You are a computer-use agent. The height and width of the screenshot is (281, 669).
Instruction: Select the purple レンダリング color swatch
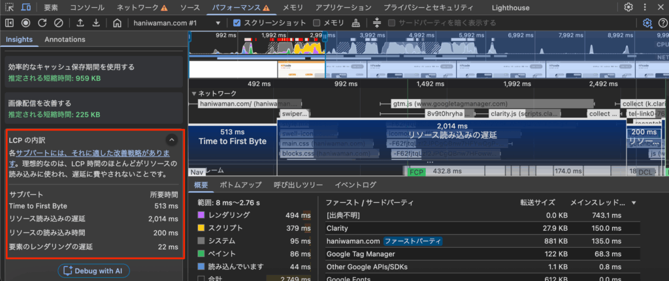[201, 215]
